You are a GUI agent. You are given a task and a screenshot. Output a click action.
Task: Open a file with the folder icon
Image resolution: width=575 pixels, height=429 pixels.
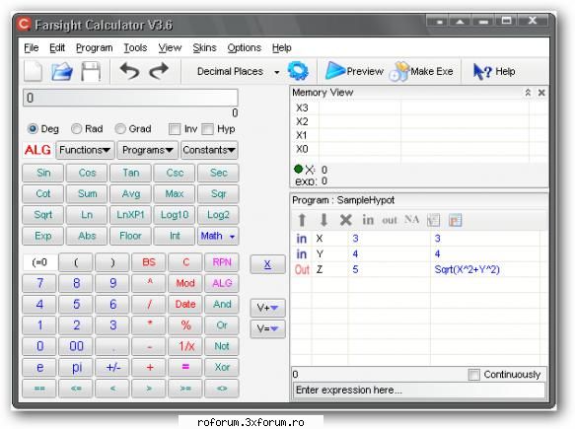[x=61, y=71]
